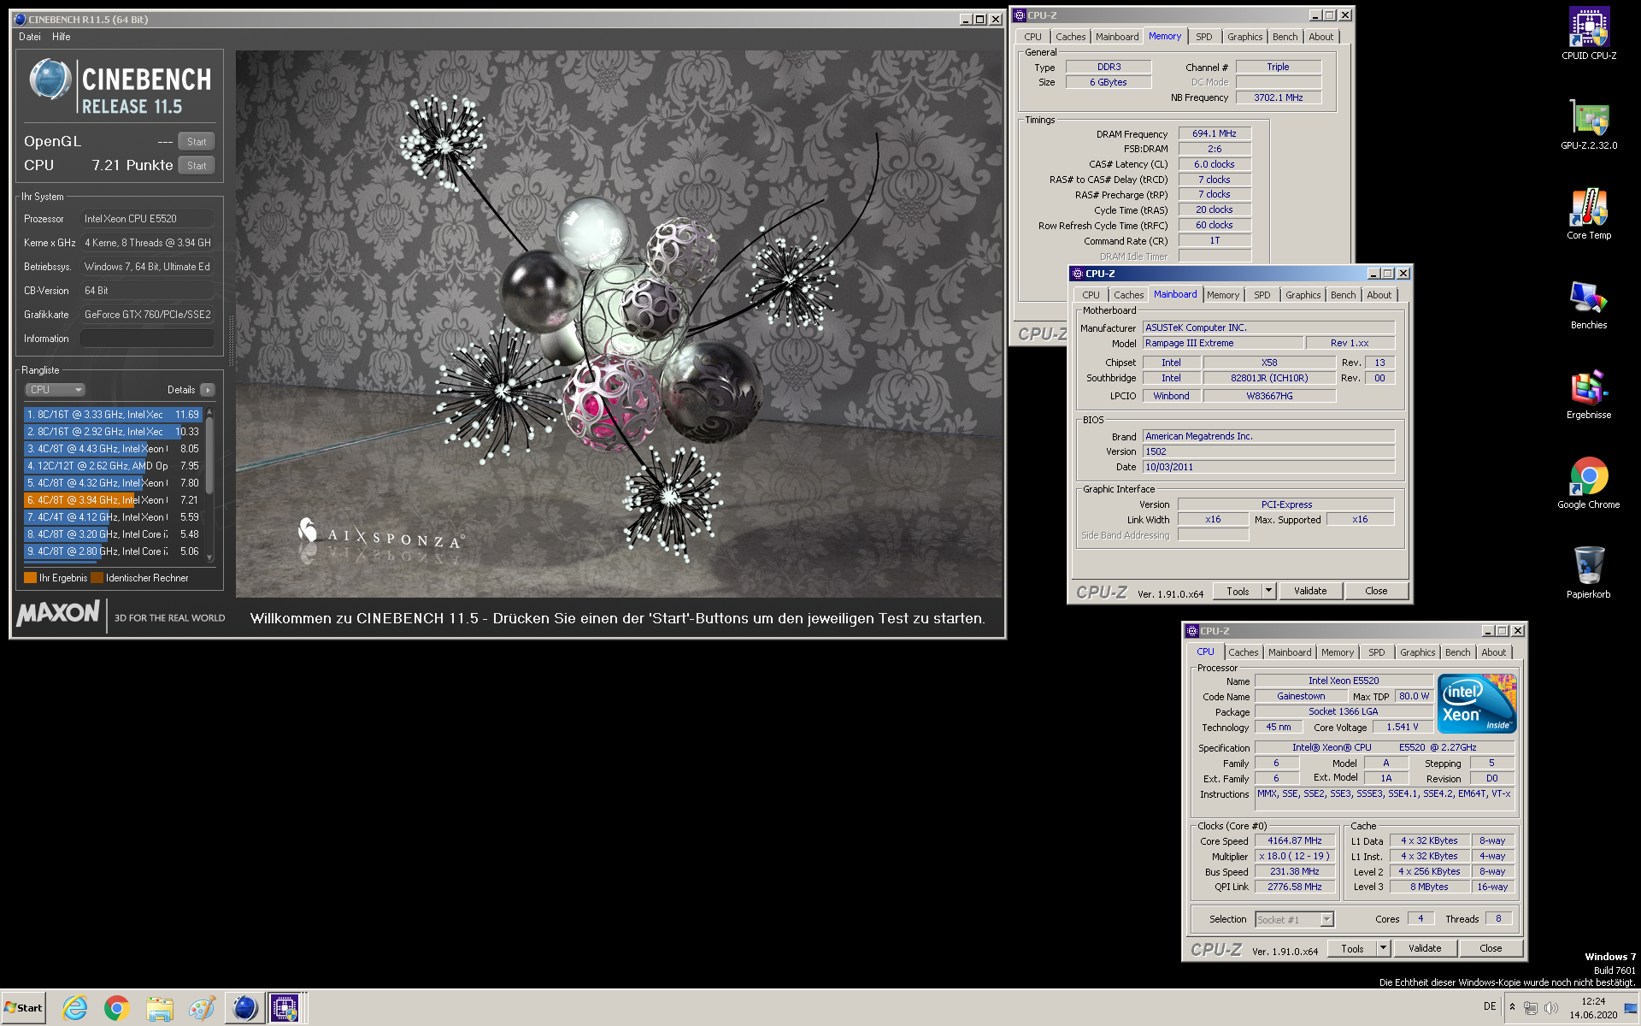
Task: Select ranking row 4 AMD Opteron 7.95
Action: (x=114, y=466)
